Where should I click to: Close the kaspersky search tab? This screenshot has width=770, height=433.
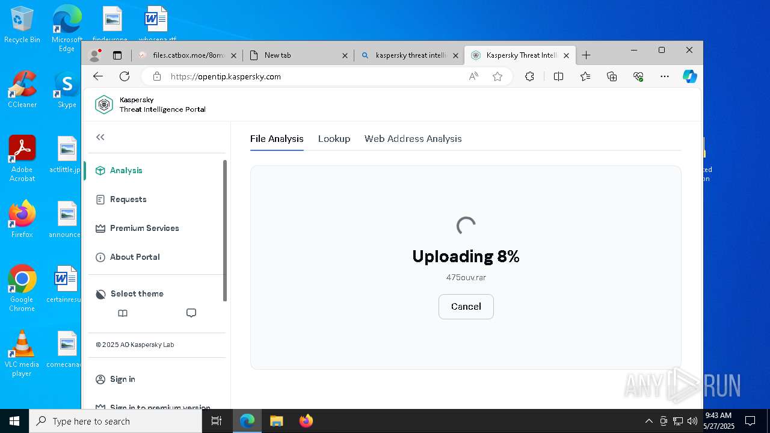(455, 55)
